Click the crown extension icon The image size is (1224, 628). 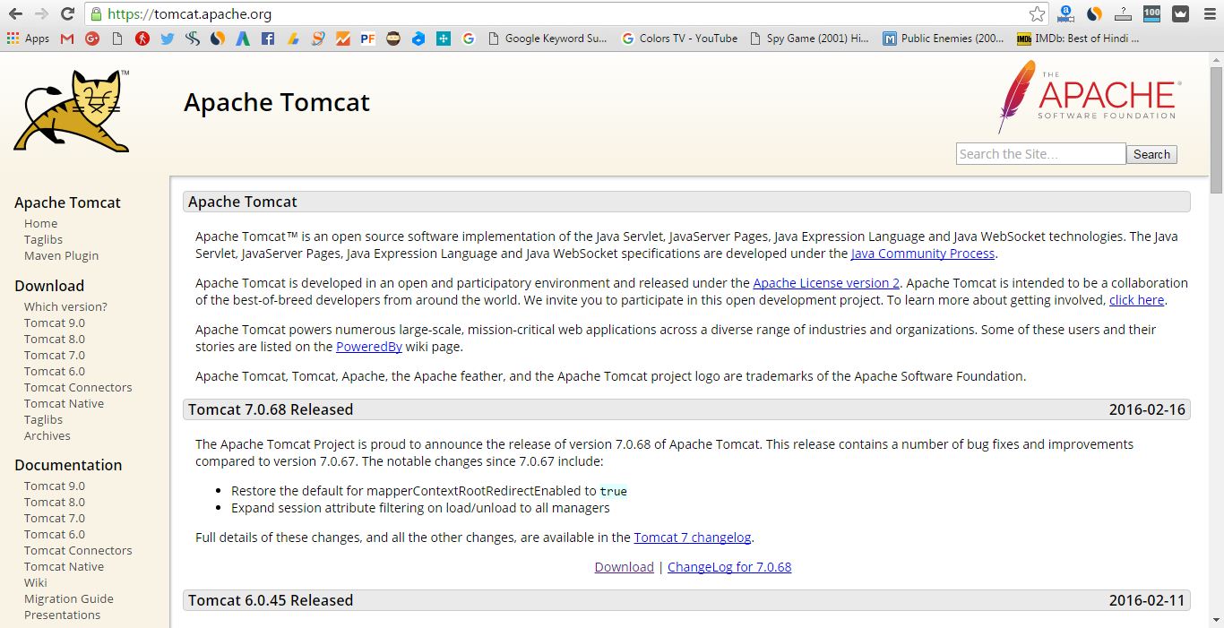(x=1181, y=13)
